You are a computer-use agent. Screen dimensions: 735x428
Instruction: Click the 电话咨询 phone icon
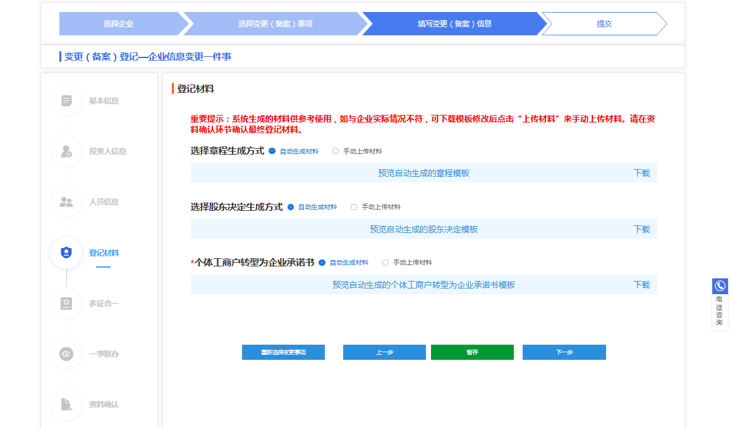tap(720, 286)
